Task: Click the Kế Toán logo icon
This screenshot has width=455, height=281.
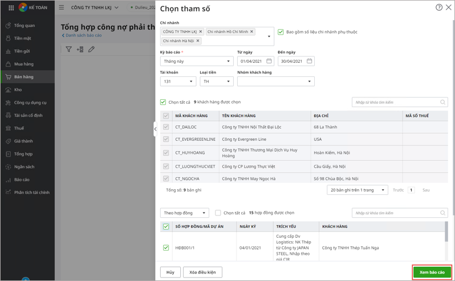Action: 23,7
